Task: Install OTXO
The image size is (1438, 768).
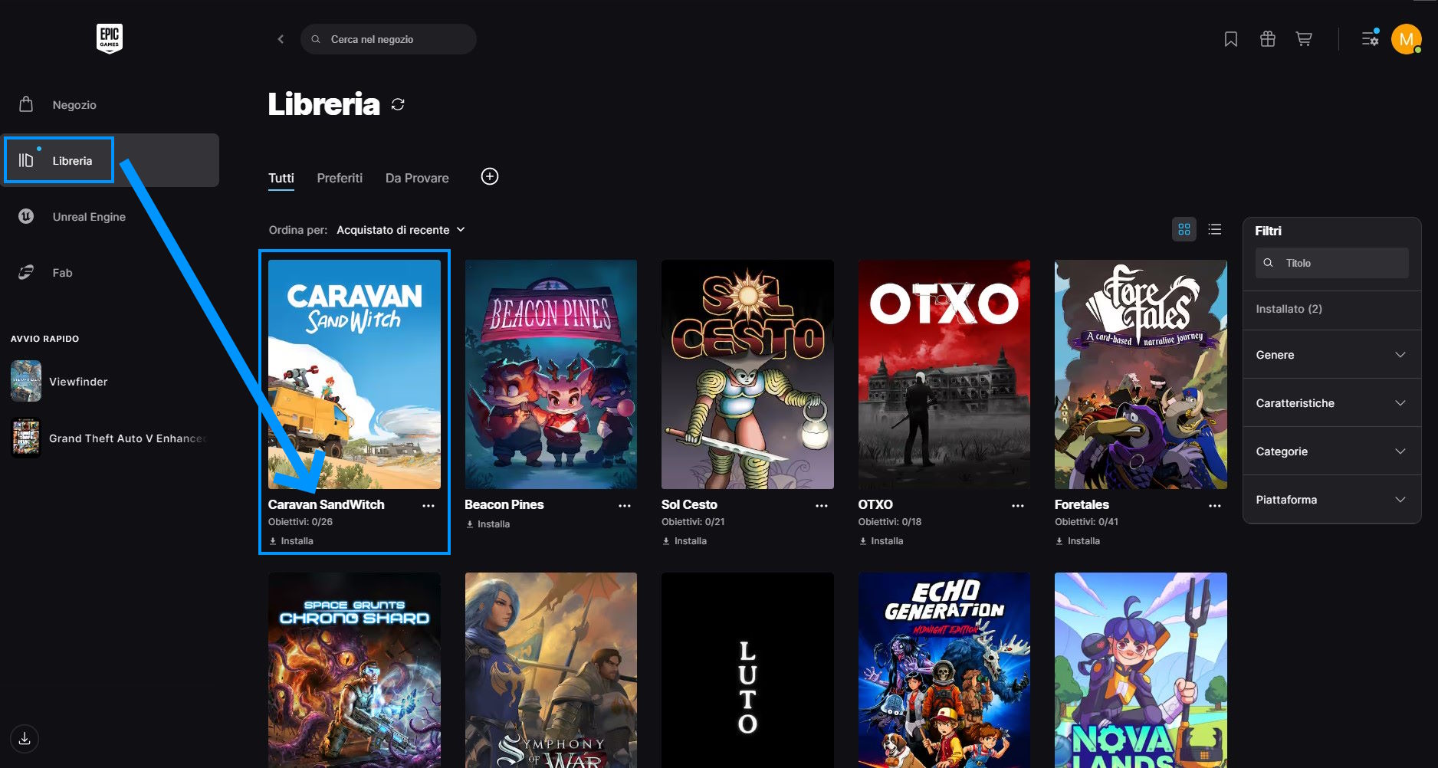Action: (881, 541)
